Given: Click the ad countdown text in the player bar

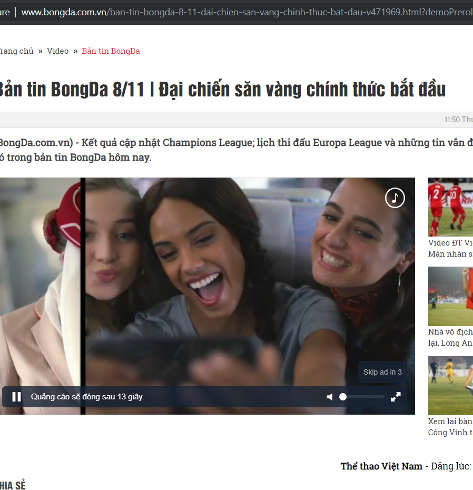Looking at the screenshot, I should point(87,397).
